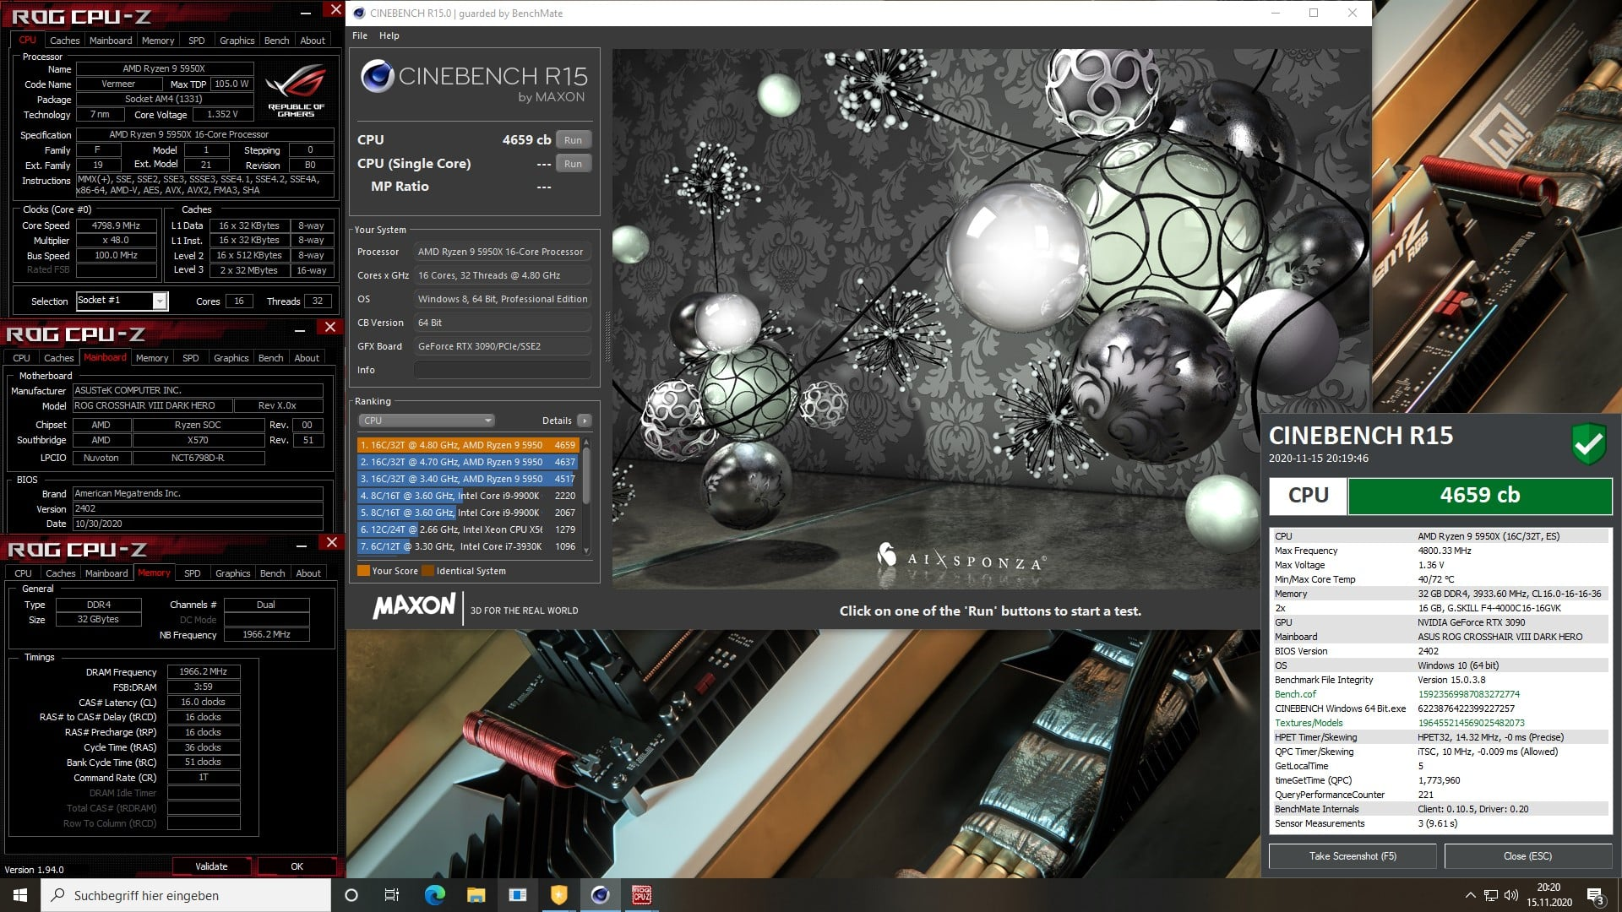Expand the Socket #1 selection dropdown
1622x912 pixels.
click(159, 301)
